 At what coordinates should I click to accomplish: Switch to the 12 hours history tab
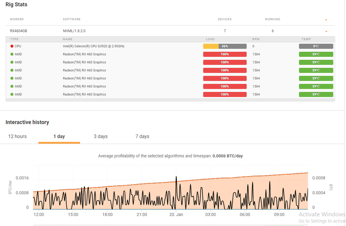[x=18, y=136]
